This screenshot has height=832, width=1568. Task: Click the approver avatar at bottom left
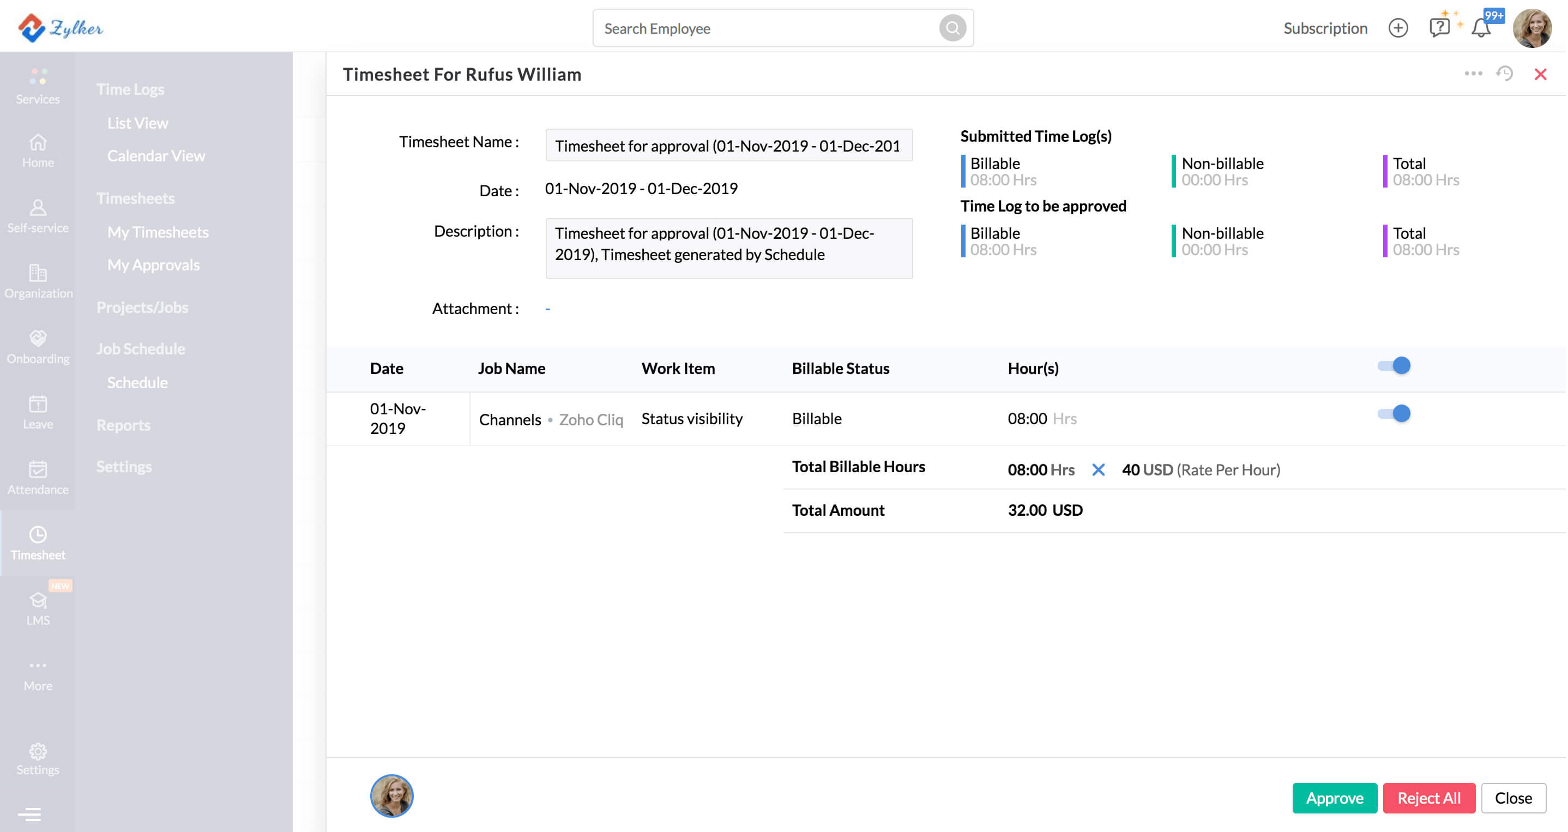pos(391,795)
